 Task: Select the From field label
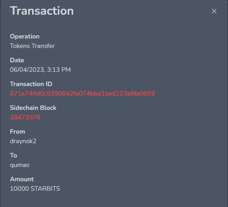[x=17, y=132]
